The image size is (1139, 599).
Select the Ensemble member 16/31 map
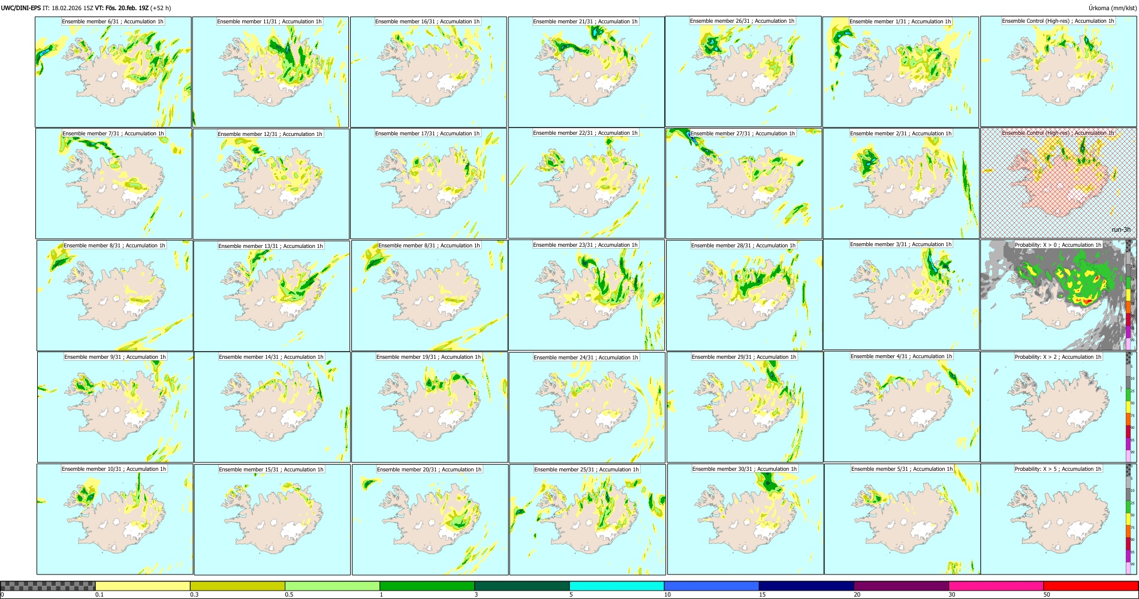[429, 72]
